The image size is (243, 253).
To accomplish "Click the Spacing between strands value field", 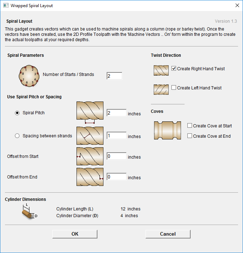I will pyautogui.click(x=117, y=136).
